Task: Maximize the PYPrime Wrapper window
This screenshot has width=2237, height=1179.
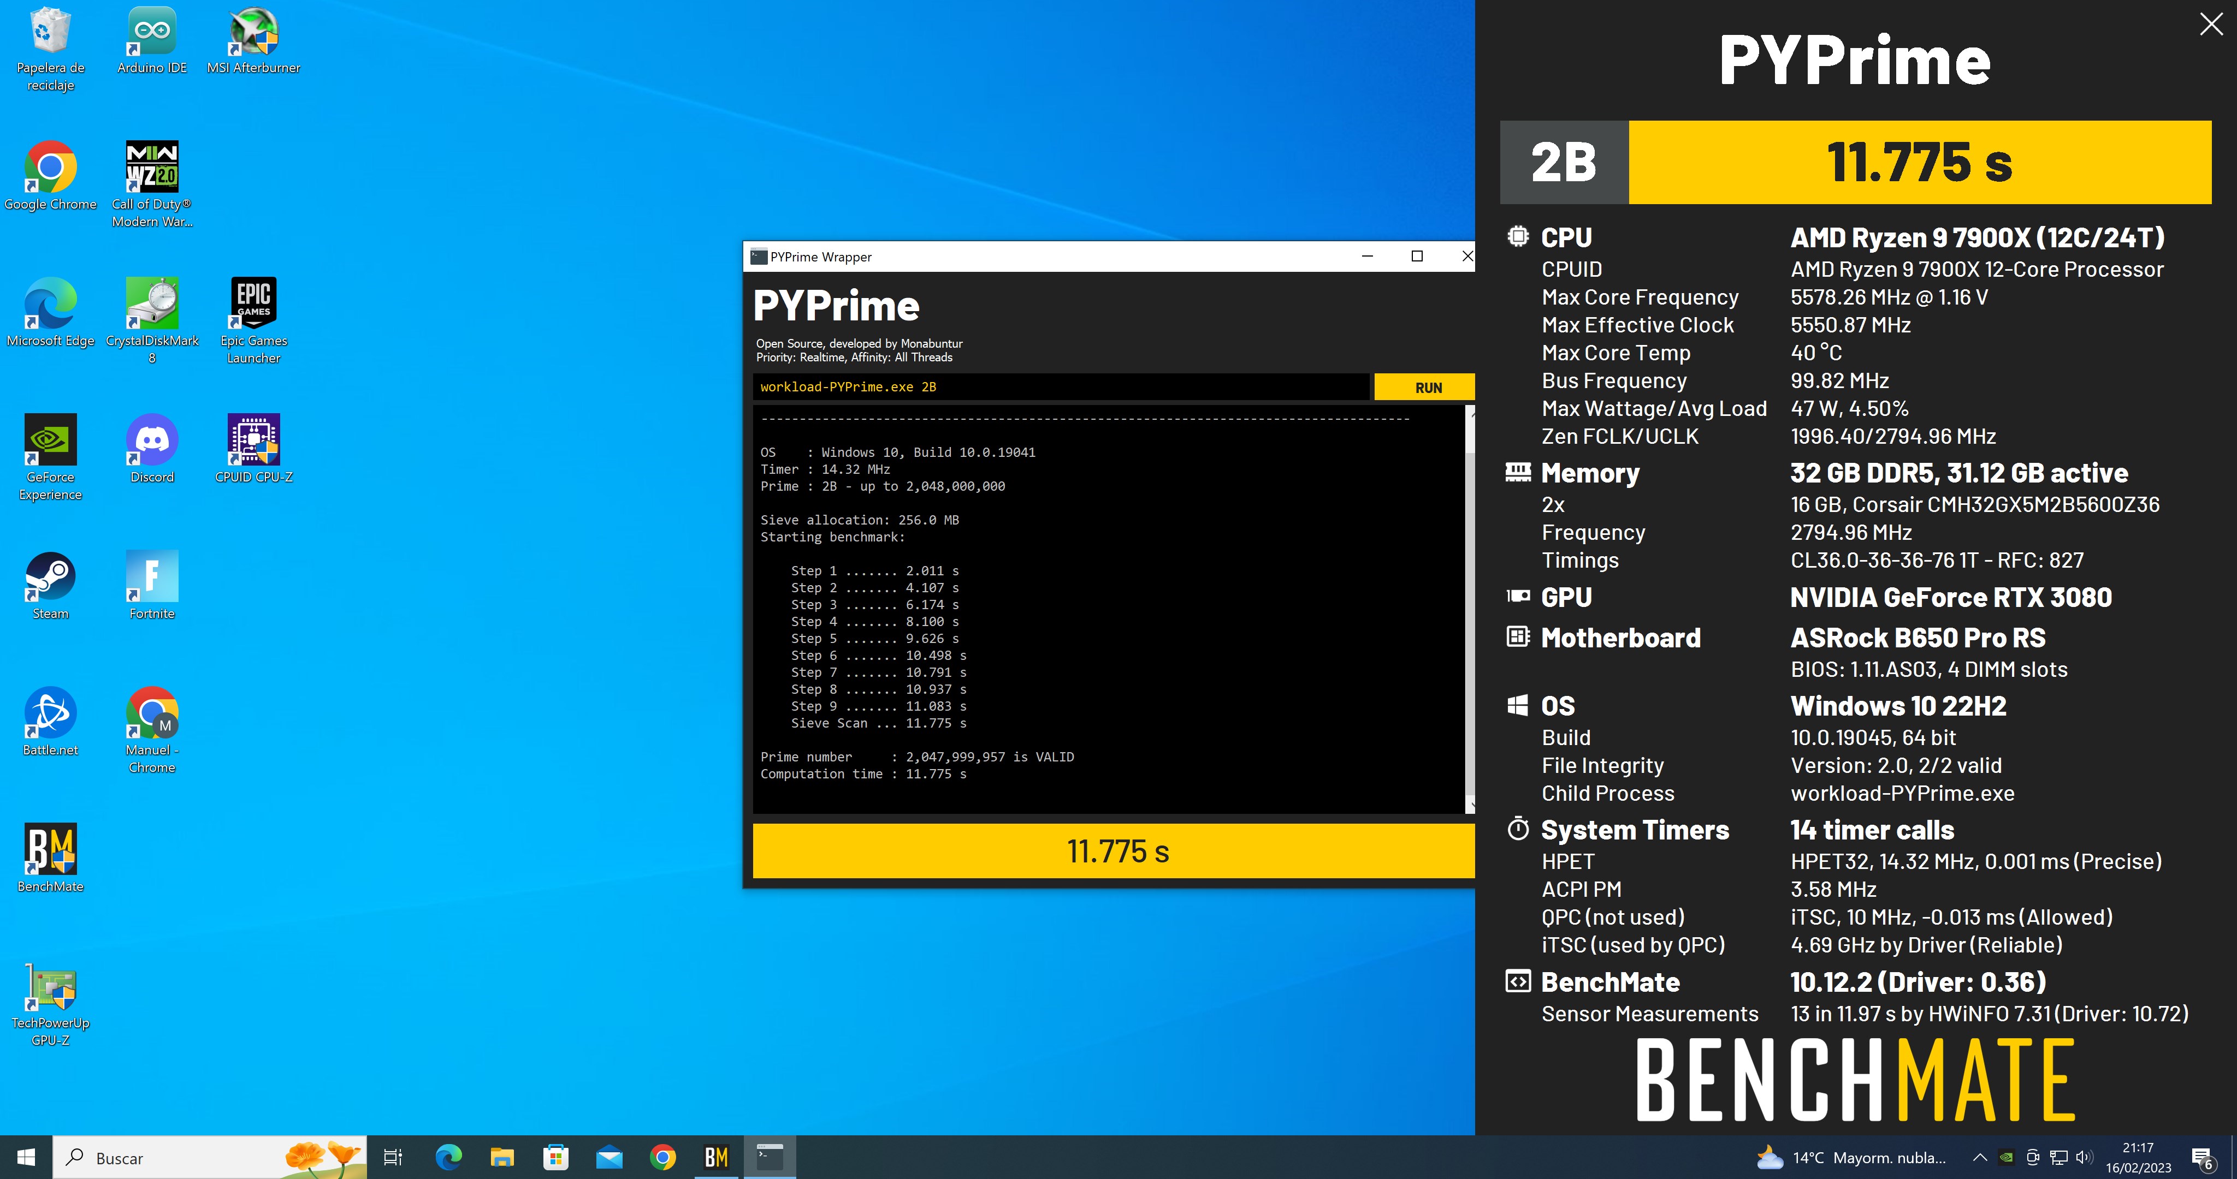Action: click(1416, 256)
